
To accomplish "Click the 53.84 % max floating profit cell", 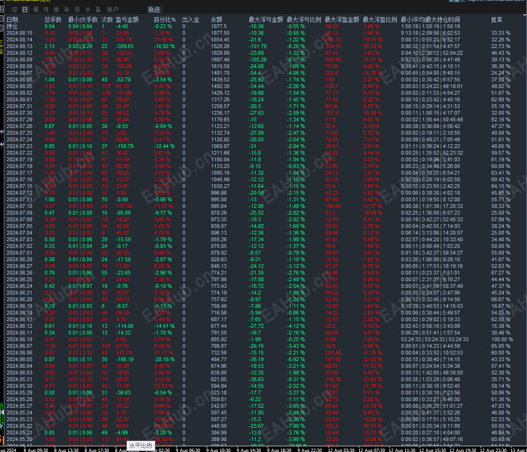I will pos(373,379).
